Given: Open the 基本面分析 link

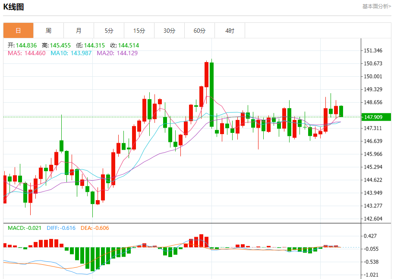Looking at the screenshot, I should tap(376, 6).
